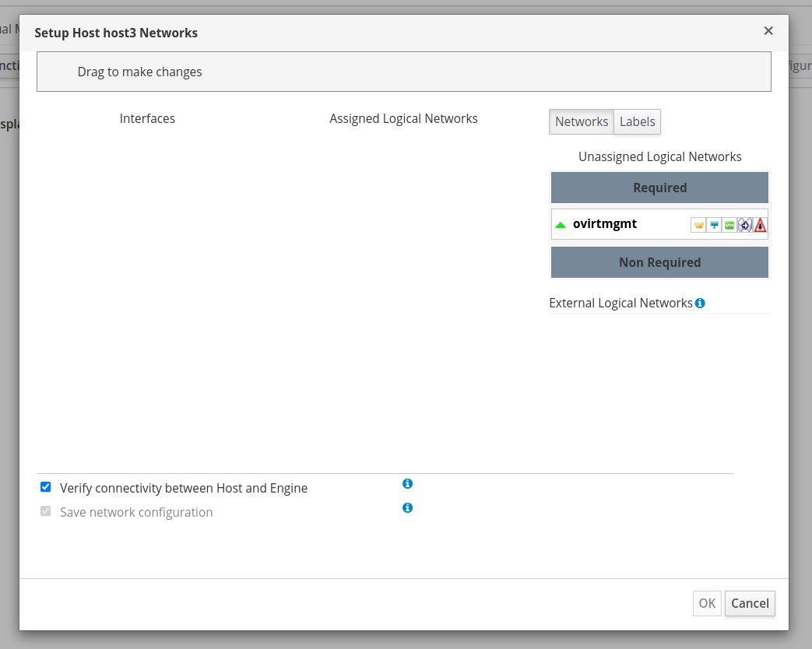
Task: Click the crown management icon on ovirtmgmt
Action: [x=698, y=225]
